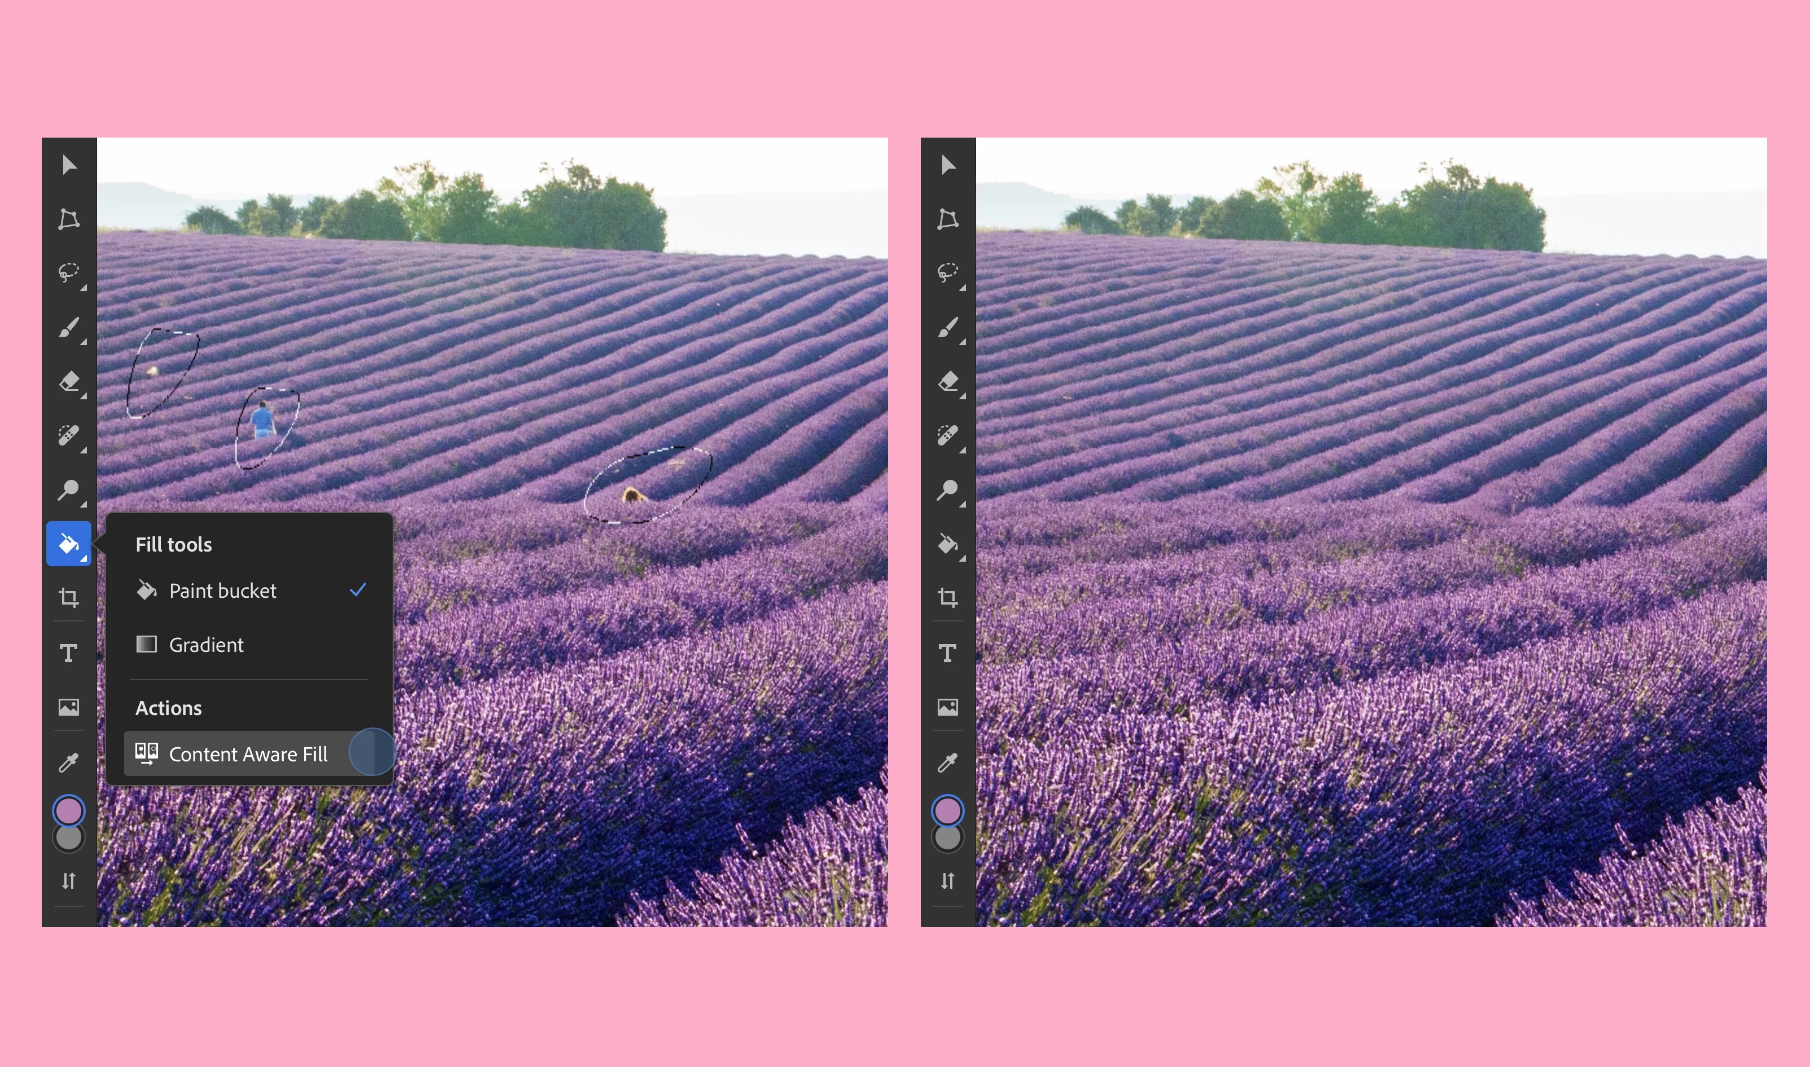
Task: Click Content Aware Fill action
Action: tap(248, 753)
